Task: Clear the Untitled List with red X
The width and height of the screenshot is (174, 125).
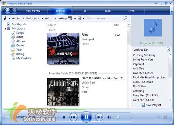Action: (168, 49)
